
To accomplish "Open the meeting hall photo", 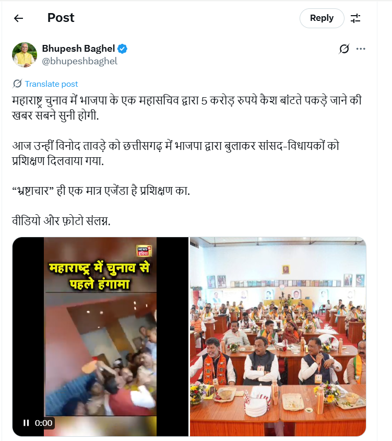I will 278,336.
